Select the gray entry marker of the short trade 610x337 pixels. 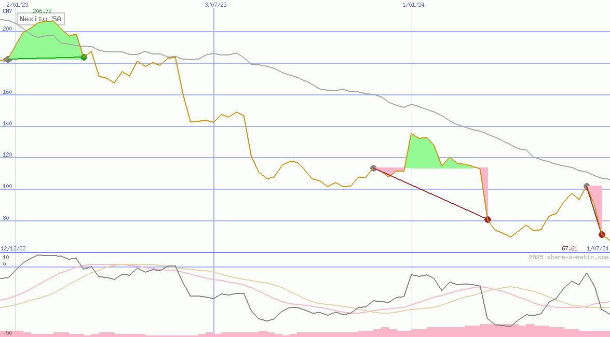coord(373,167)
